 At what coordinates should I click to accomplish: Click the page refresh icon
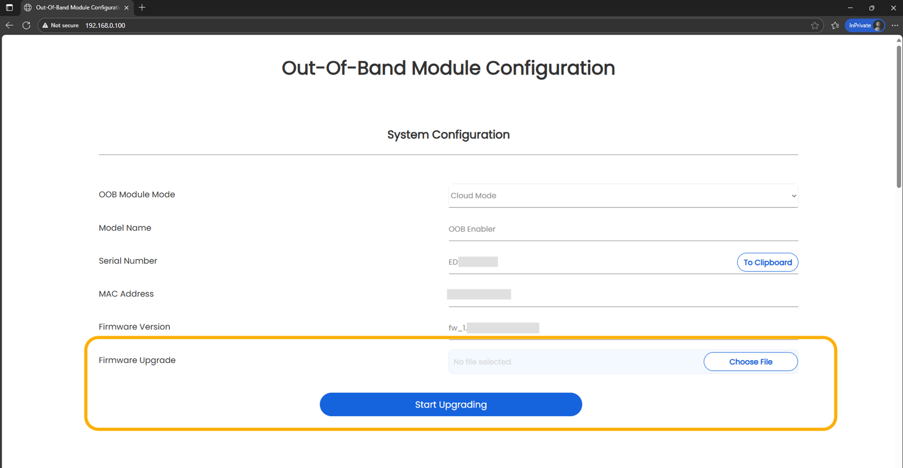pos(26,25)
